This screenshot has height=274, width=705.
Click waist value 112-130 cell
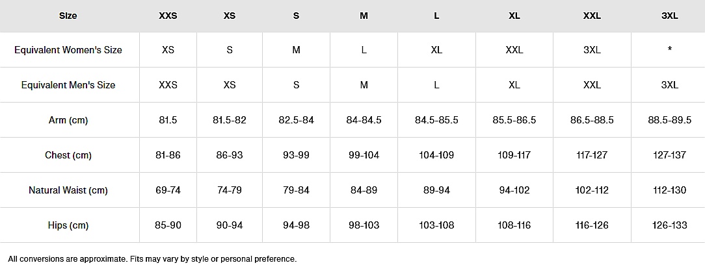click(670, 190)
